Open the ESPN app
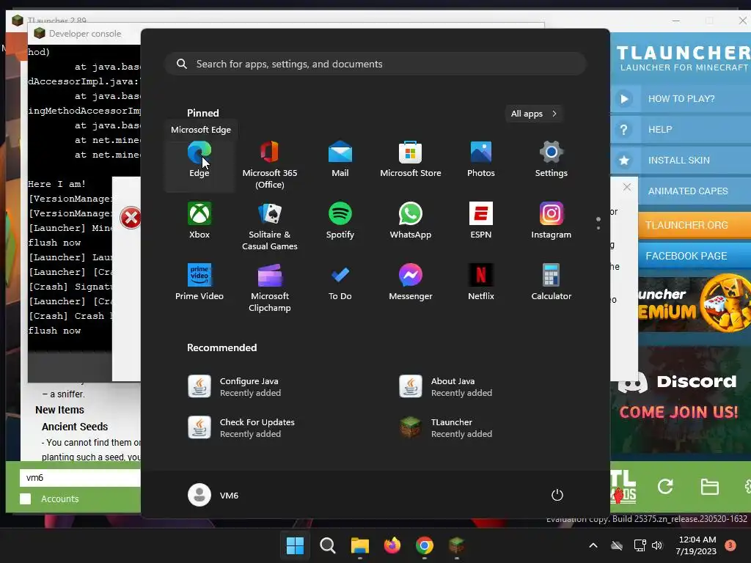 pos(481,220)
